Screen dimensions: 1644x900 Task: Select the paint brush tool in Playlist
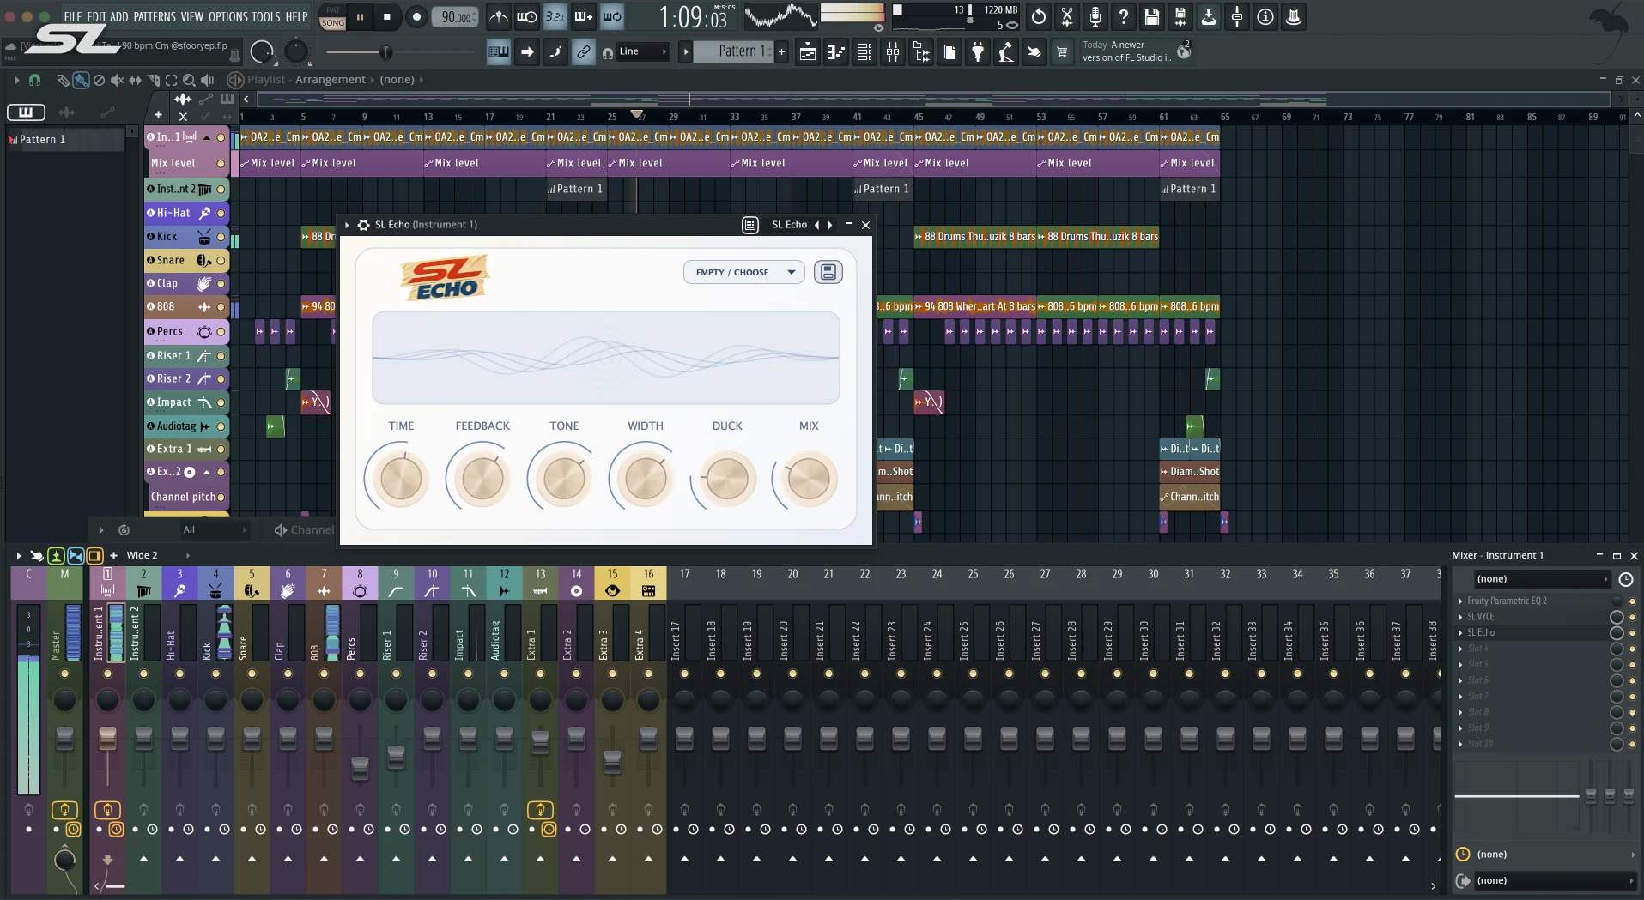click(x=81, y=80)
